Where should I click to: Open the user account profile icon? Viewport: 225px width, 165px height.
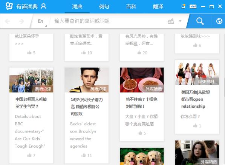pos(43,6)
